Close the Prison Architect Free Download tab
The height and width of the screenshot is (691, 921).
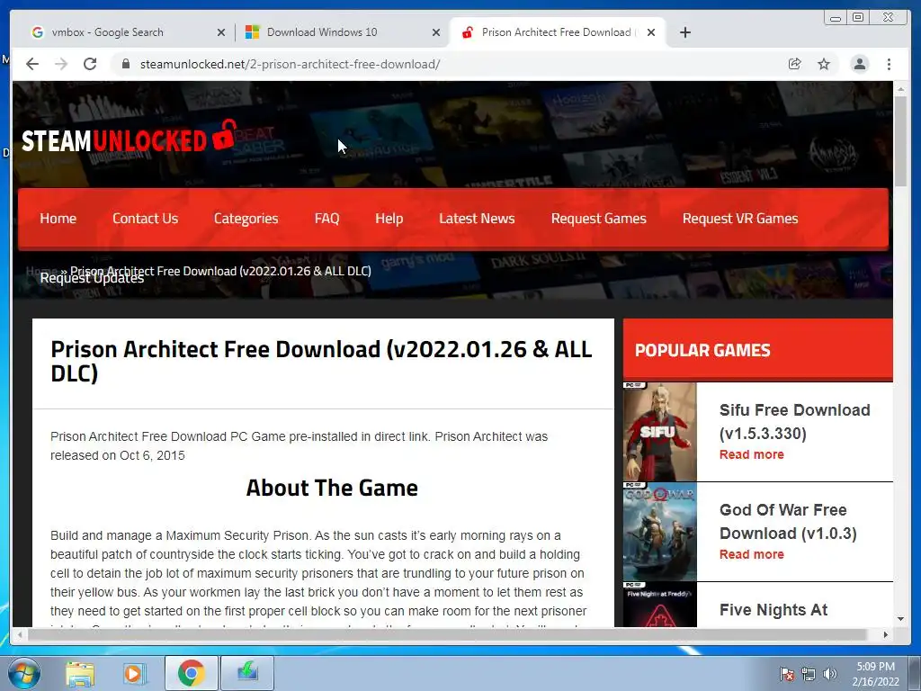click(651, 32)
